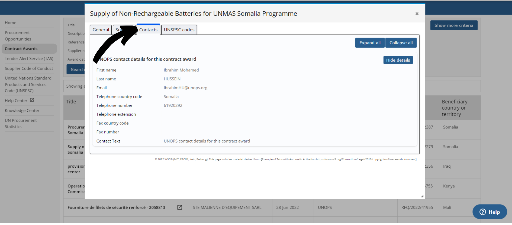Click the Somalia telephone country code value
Image resolution: width=512 pixels, height=225 pixels.
171,97
